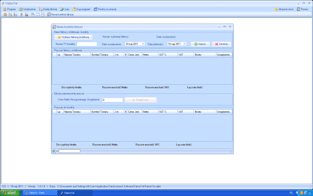
Task: Click Wybierz fakturę źródłową button
Action: click(73, 37)
